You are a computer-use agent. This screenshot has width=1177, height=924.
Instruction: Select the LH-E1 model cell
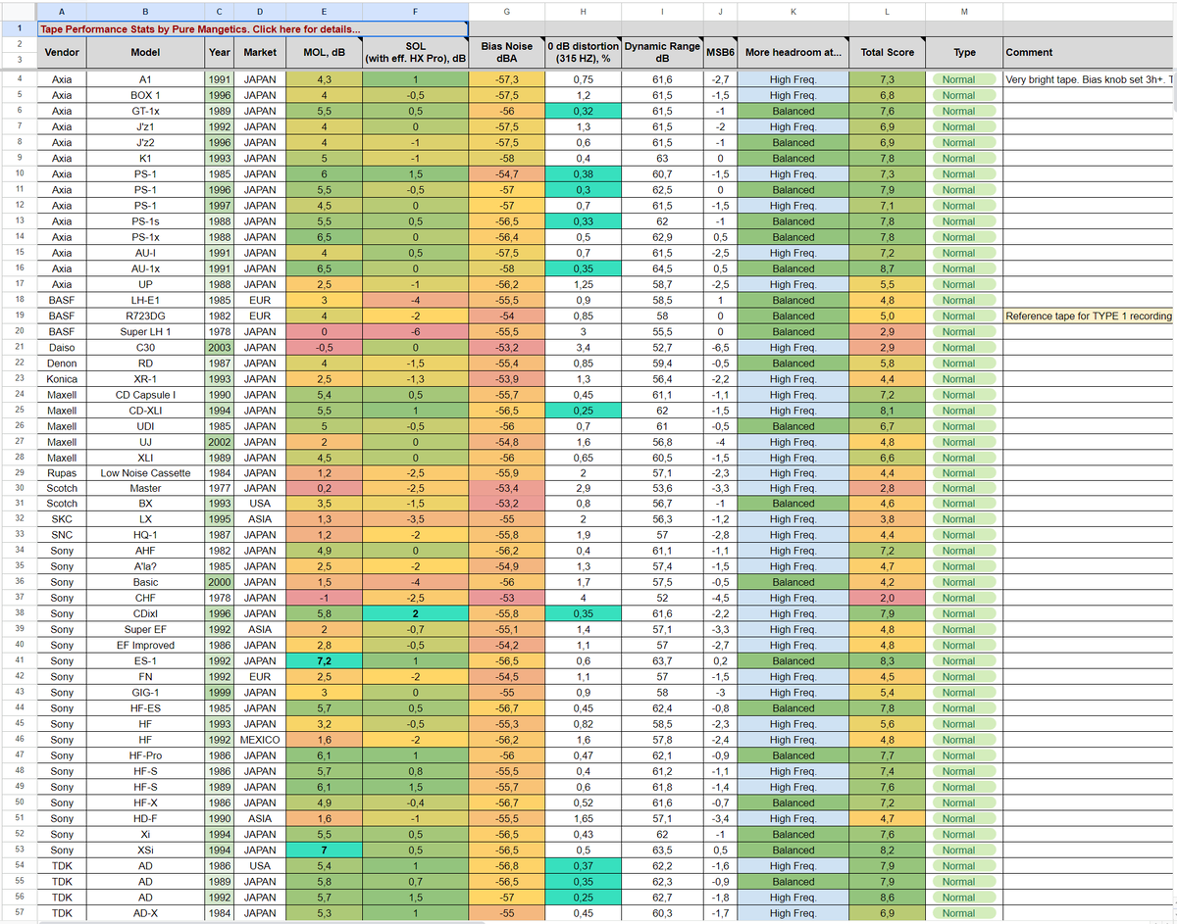(145, 300)
